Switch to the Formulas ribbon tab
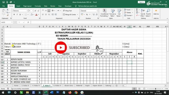169x95 pixels. (x=38, y=6)
